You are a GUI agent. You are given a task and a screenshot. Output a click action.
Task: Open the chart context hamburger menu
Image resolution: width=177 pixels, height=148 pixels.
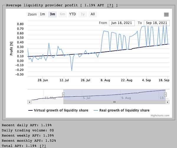[x=166, y=15]
